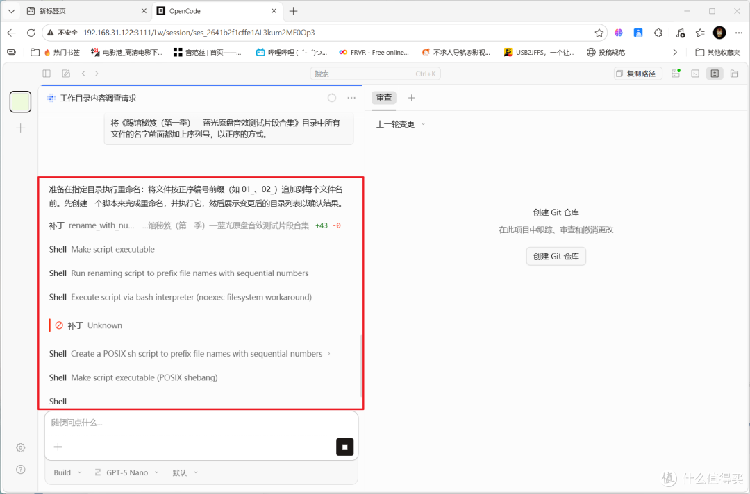This screenshot has width=750, height=494.
Task: Reload the page
Action: (x=31, y=33)
